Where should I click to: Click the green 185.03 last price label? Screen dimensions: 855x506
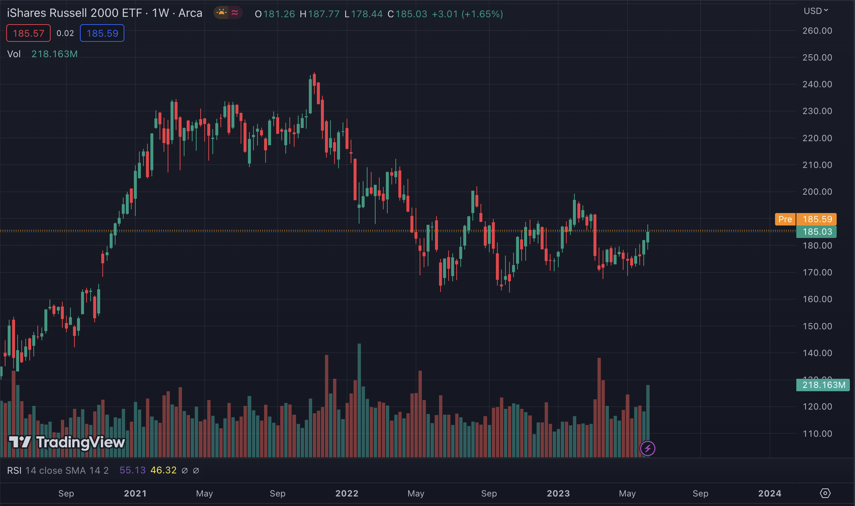click(x=817, y=232)
